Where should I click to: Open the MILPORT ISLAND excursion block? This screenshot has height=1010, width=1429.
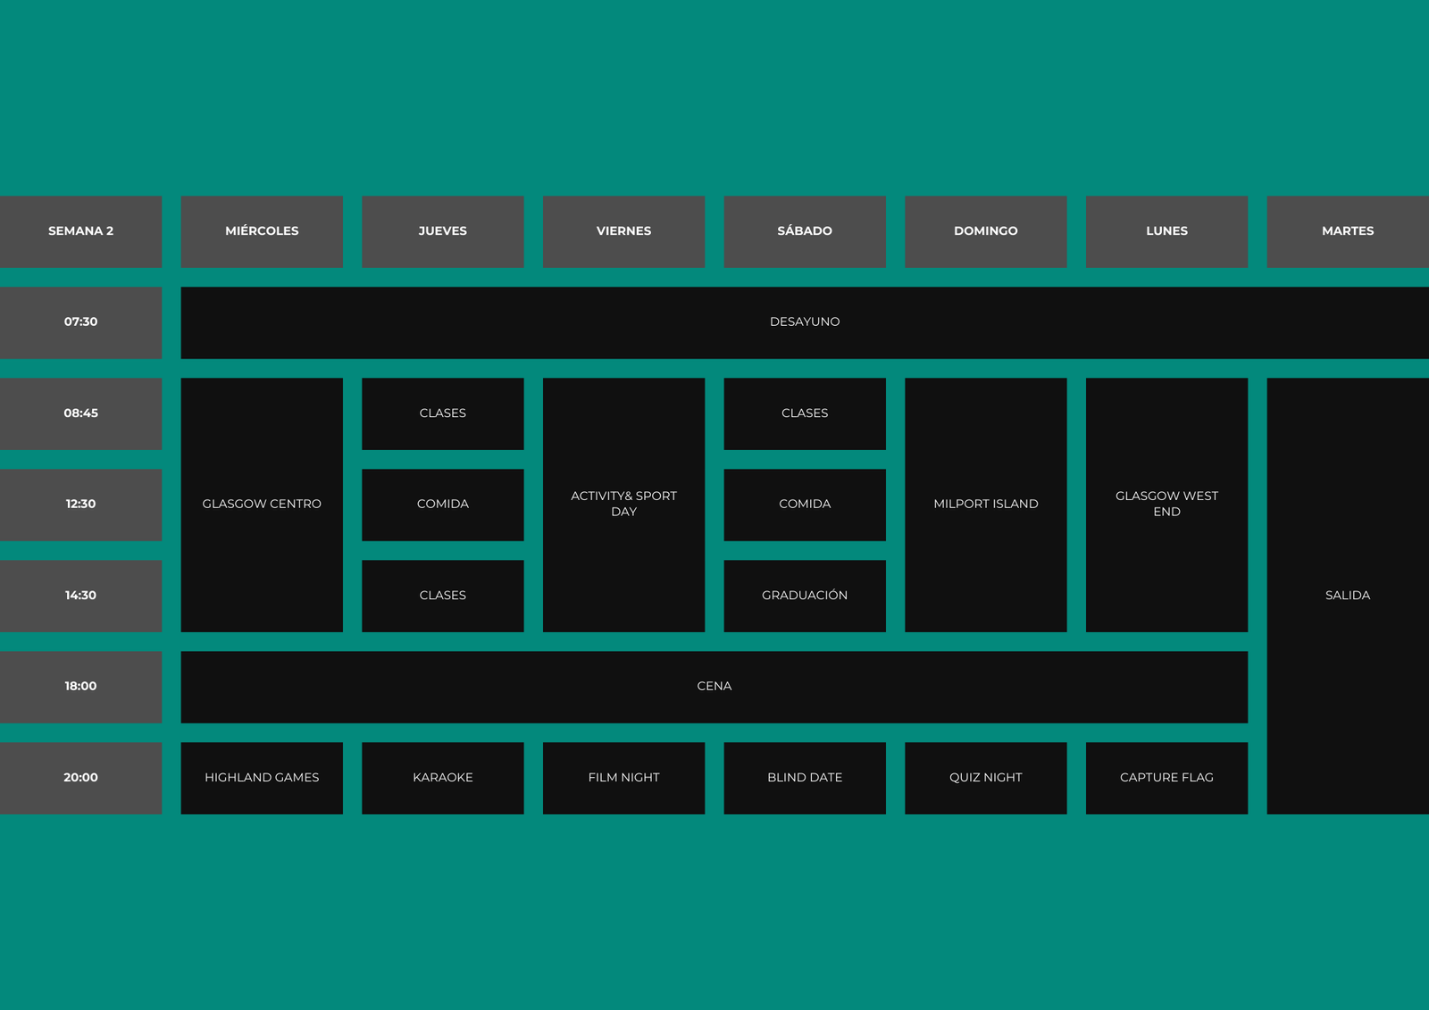pos(986,505)
